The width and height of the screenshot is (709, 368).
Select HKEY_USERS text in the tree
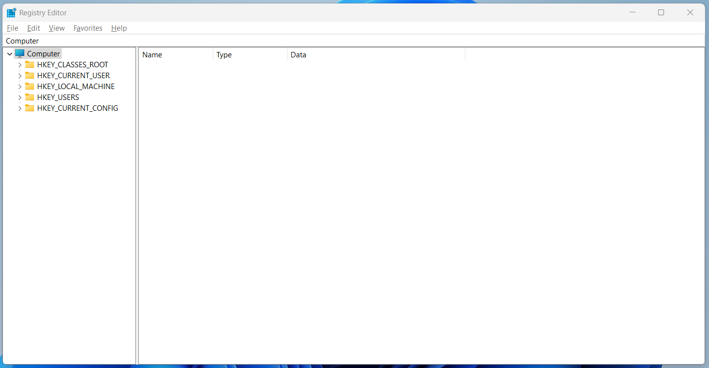click(58, 97)
